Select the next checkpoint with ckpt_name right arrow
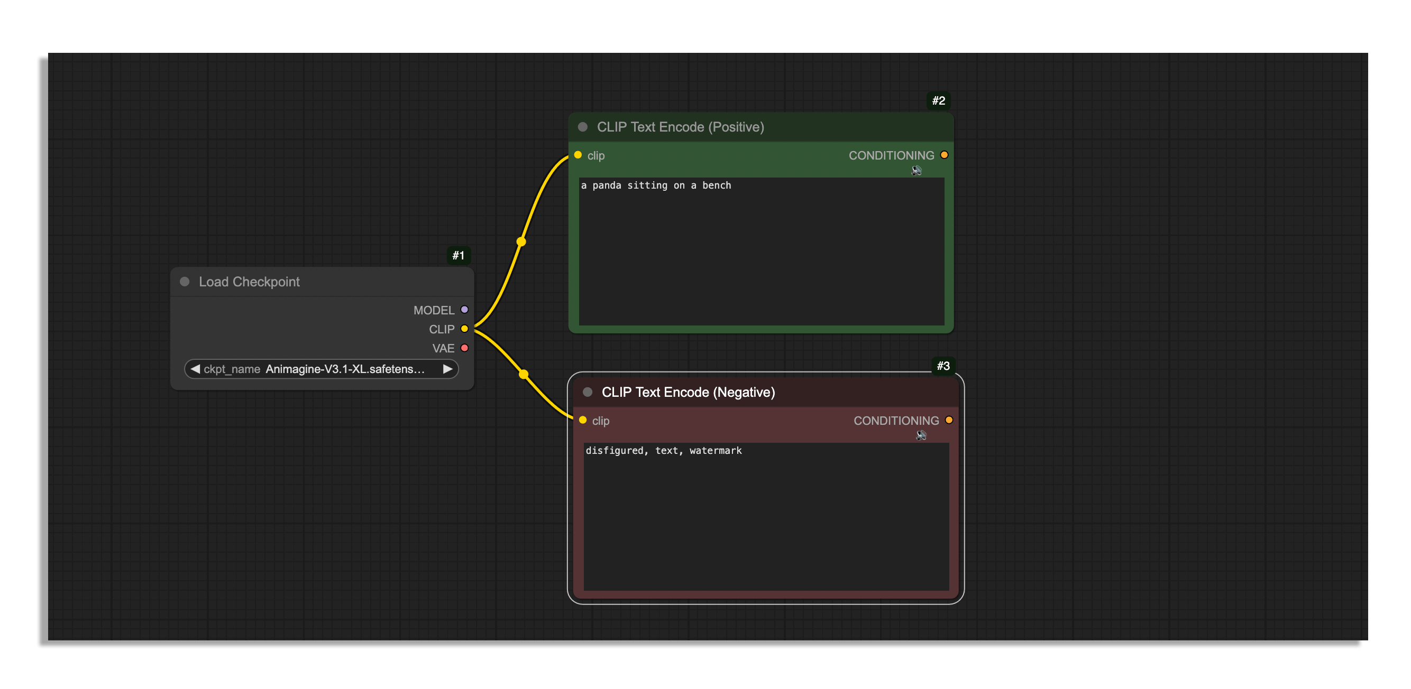1411x689 pixels. click(447, 369)
